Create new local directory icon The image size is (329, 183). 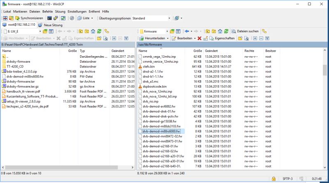[99, 38]
